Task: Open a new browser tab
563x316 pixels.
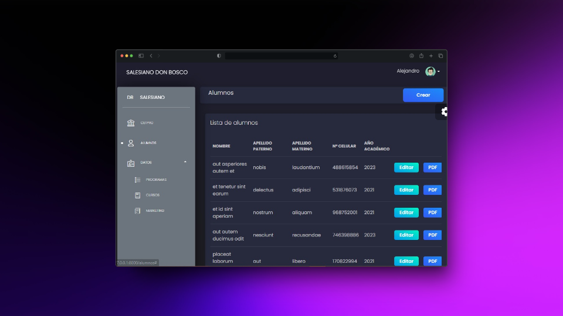Action: click(x=431, y=56)
